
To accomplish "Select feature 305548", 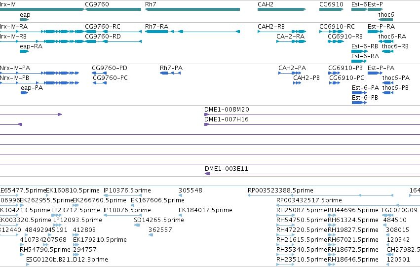I will click(x=181, y=195).
